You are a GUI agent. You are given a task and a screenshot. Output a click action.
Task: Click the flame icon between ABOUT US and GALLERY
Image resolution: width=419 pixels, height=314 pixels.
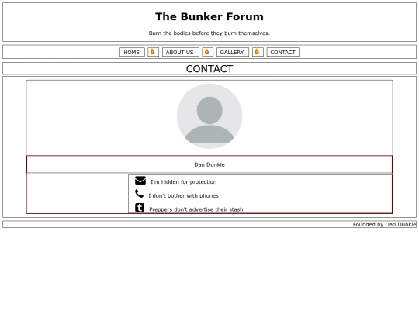click(x=207, y=52)
